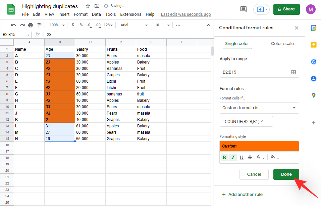Undo the last action

point(13,25)
